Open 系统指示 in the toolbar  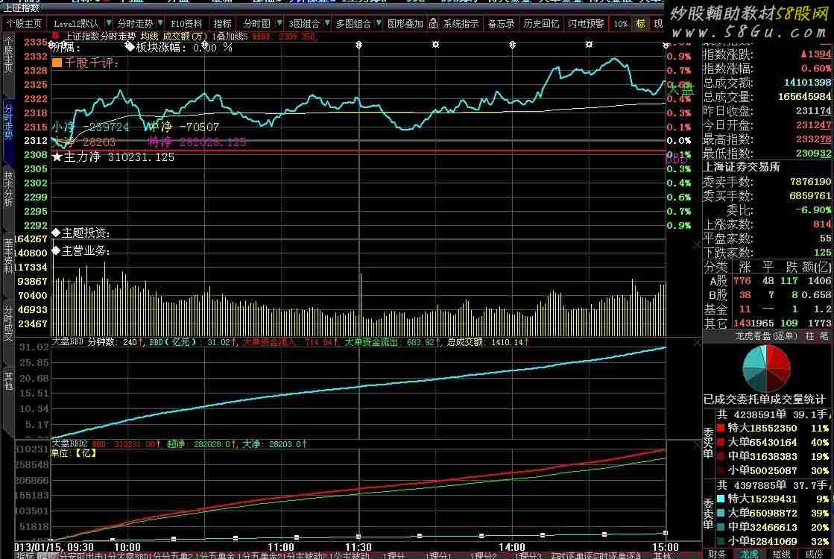pyautogui.click(x=461, y=24)
